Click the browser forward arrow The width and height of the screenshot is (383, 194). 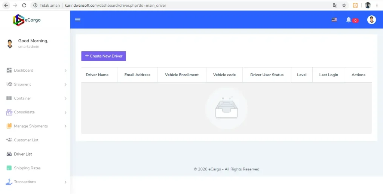tap(15, 5)
